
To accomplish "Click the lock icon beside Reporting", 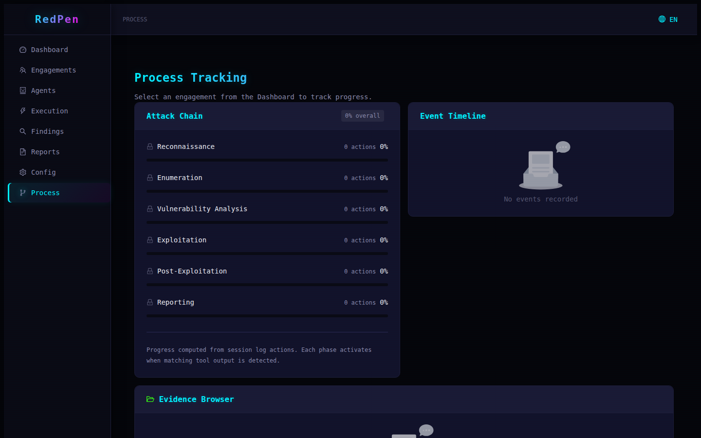I will click(150, 302).
